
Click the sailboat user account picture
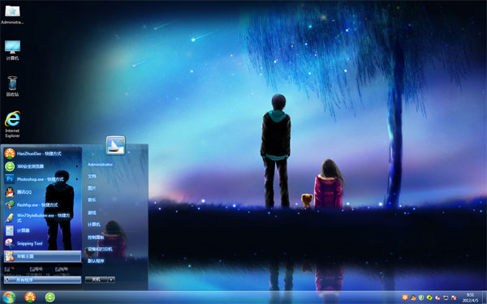pos(115,145)
